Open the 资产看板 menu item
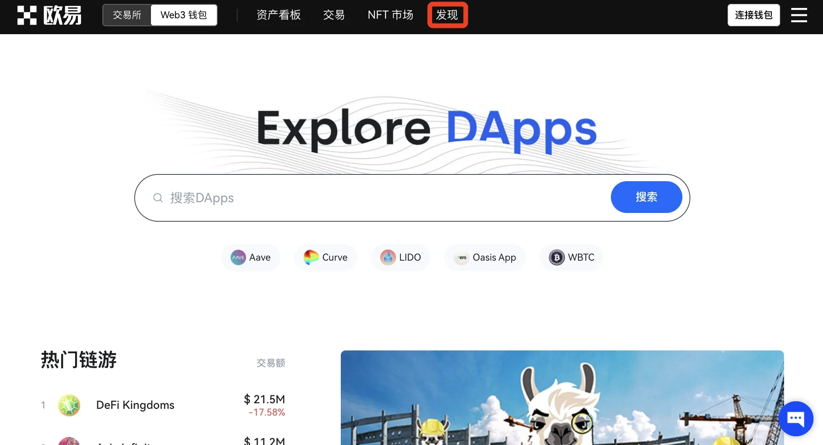 pyautogui.click(x=278, y=15)
